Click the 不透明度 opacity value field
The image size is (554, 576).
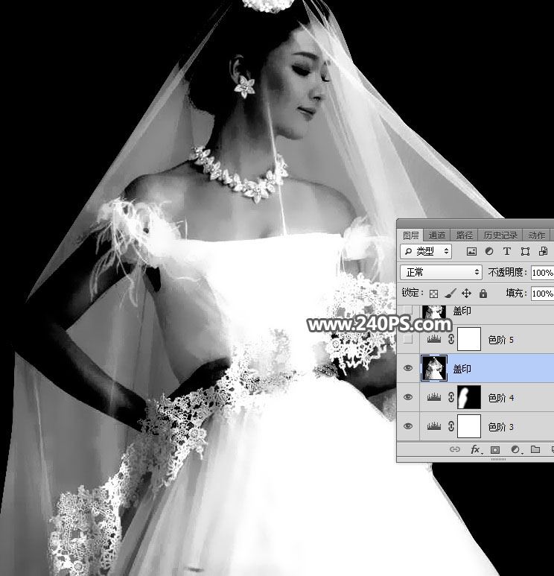(x=542, y=273)
